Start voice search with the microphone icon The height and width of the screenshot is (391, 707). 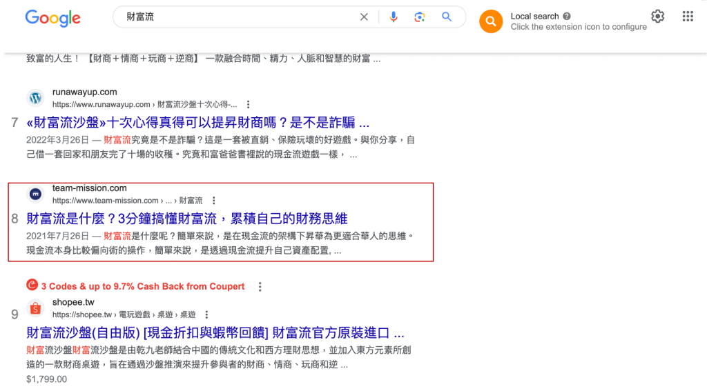tap(393, 17)
